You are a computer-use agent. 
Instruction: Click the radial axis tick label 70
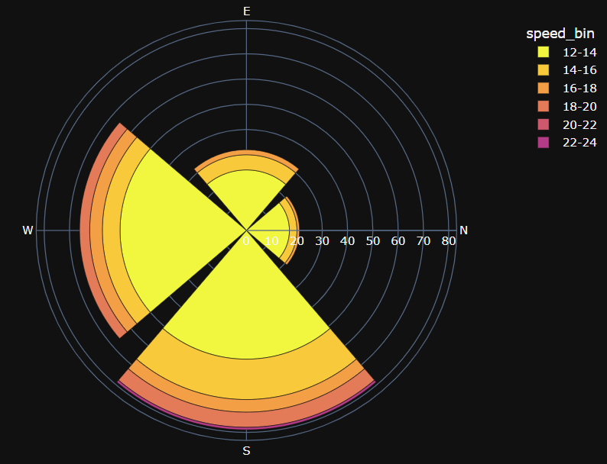423,241
